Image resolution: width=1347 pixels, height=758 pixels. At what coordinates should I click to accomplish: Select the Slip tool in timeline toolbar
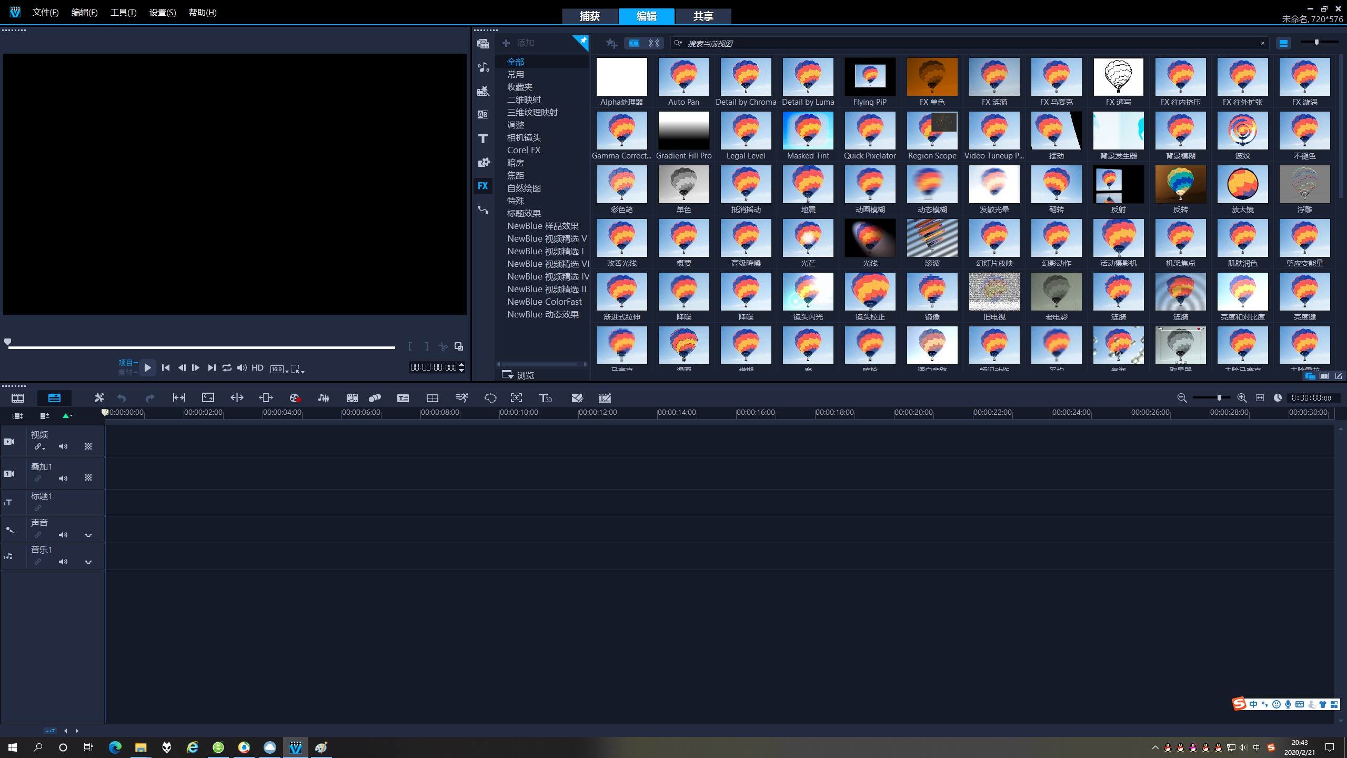coord(179,398)
